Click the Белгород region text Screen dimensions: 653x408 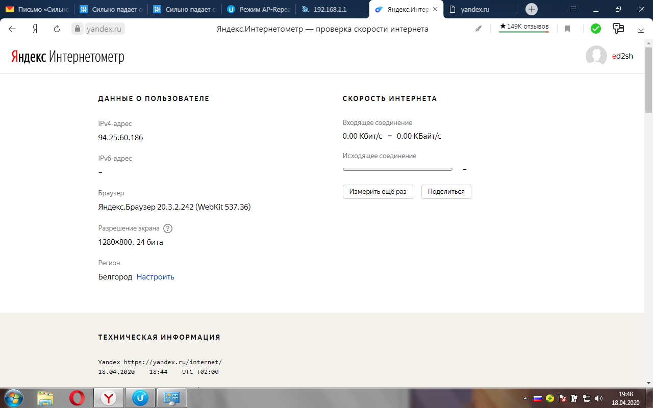coord(115,277)
